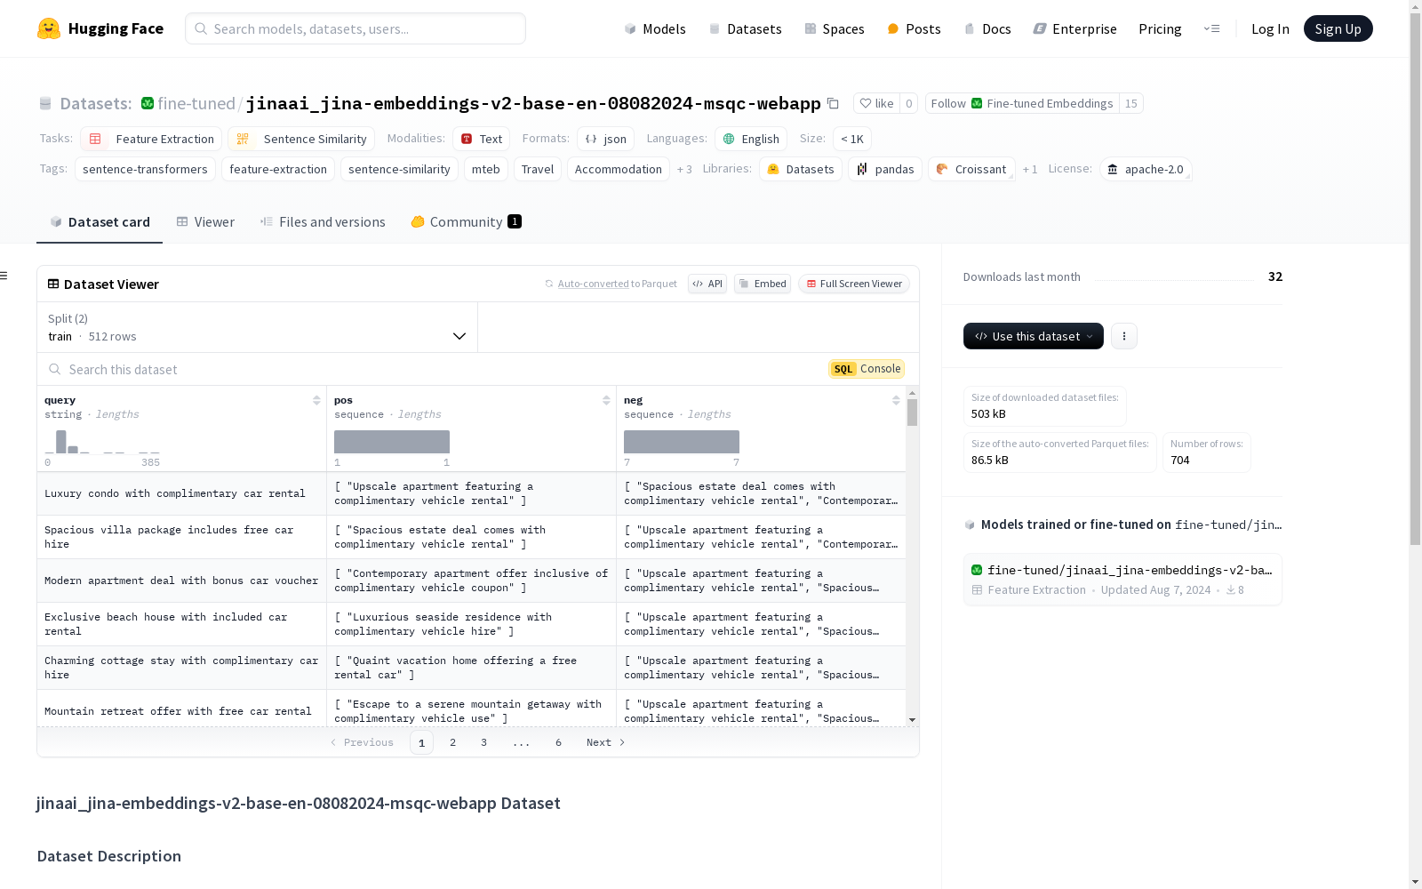
Task: Open the left sidebar table-of-contents icon
Action: click(4, 276)
